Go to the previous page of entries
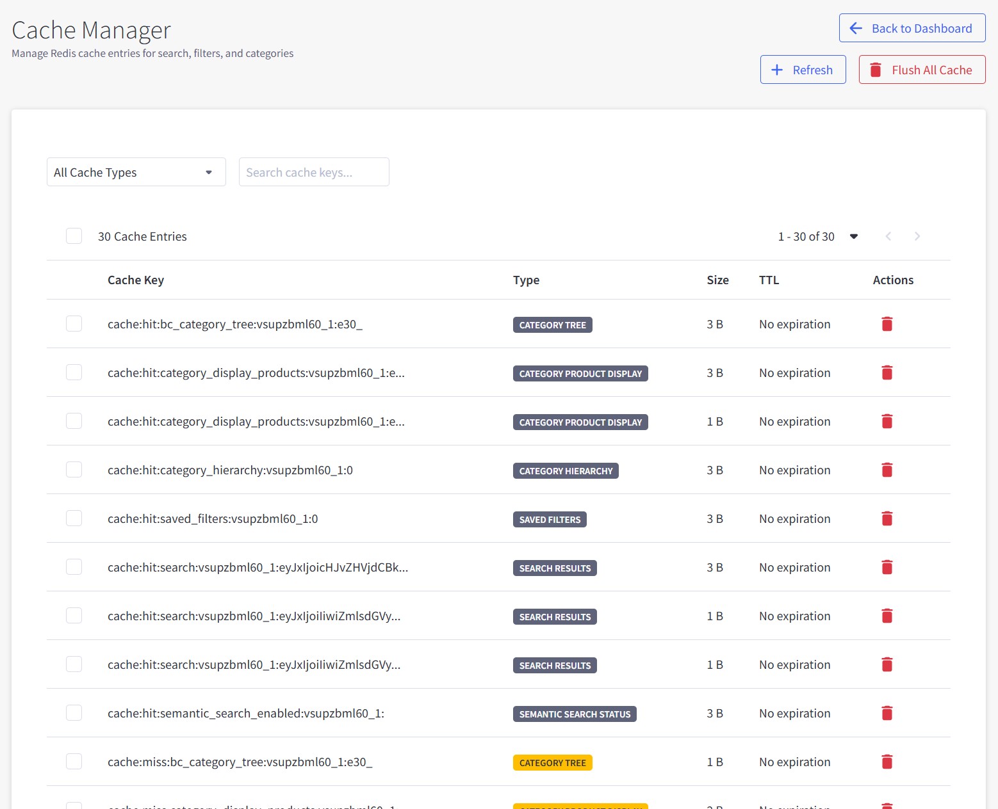The width and height of the screenshot is (998, 809). [x=888, y=236]
